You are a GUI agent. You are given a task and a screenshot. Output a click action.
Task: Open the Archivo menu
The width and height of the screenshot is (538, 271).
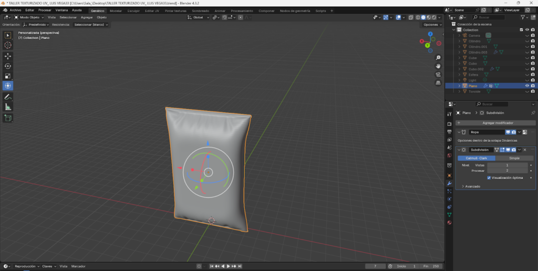(x=15, y=11)
